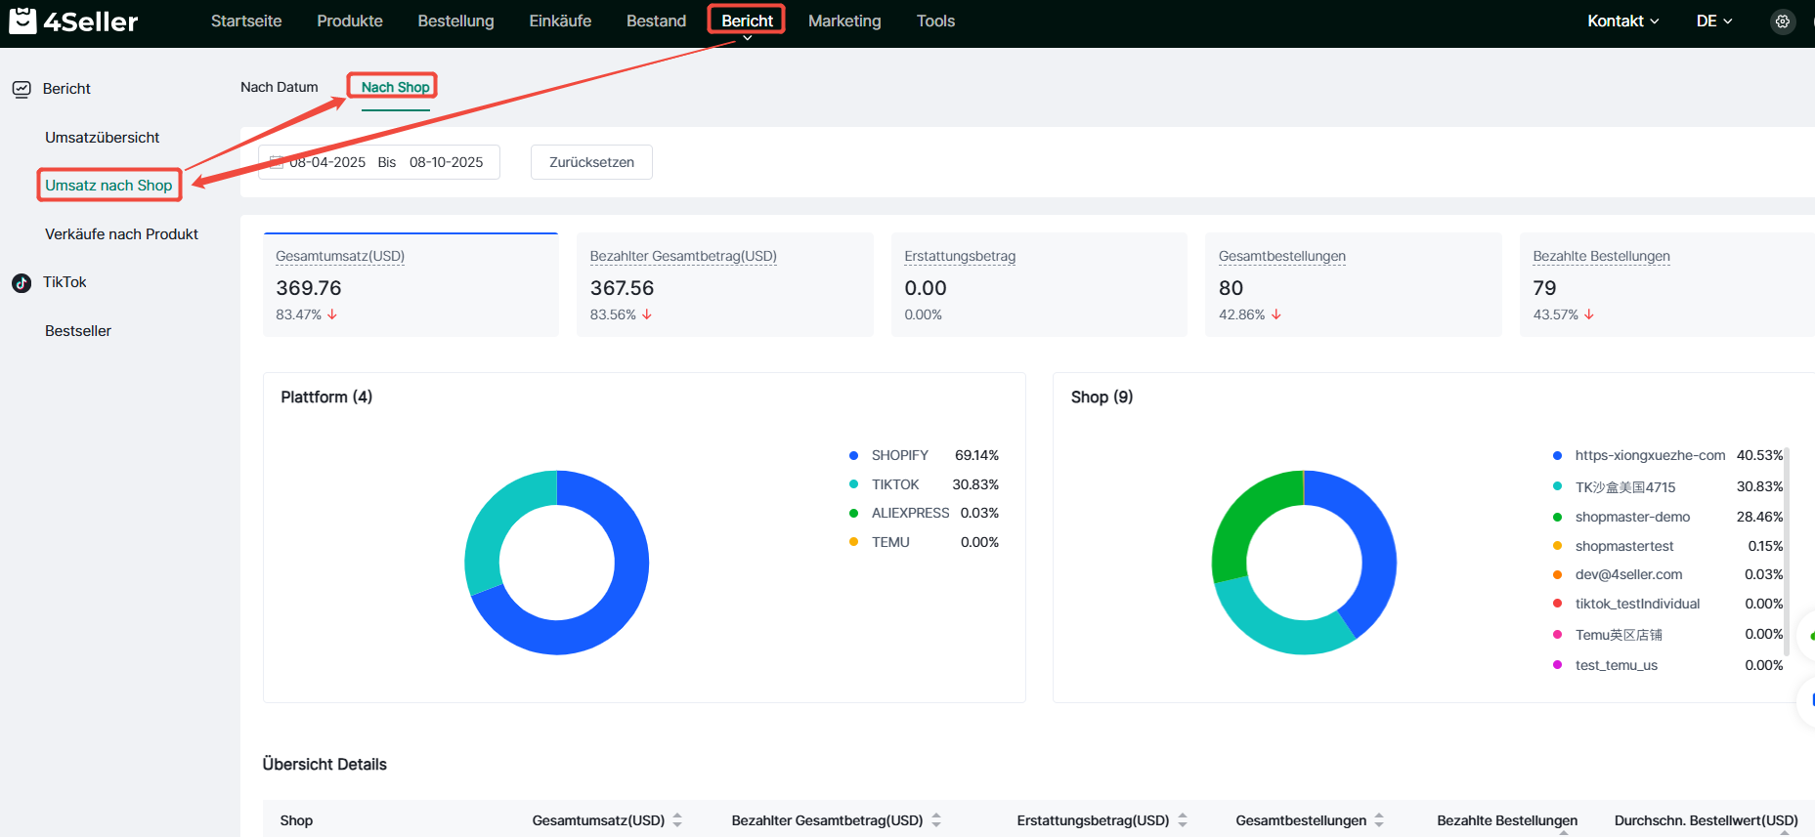The height and width of the screenshot is (837, 1815).
Task: Toggle shopmaster-demo legend dot
Action: tap(1557, 517)
